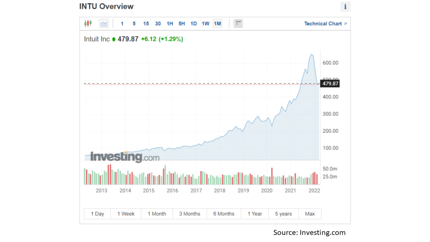Select the 30 minute interval
Screen dimensions: 430x242
tap(158, 24)
